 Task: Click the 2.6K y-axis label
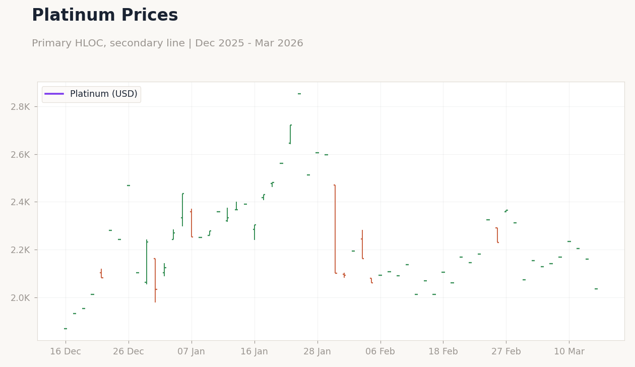coord(21,155)
